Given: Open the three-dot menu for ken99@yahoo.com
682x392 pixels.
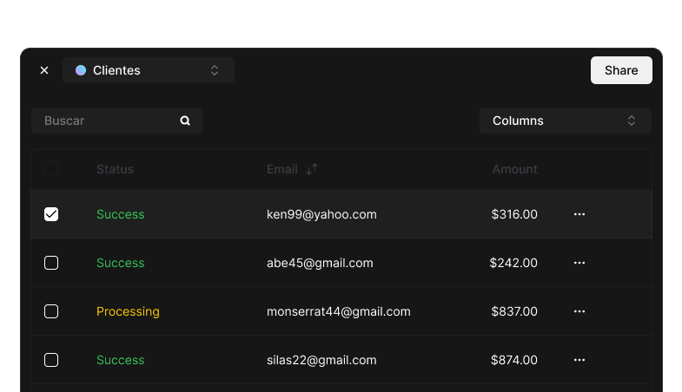Looking at the screenshot, I should pos(579,214).
